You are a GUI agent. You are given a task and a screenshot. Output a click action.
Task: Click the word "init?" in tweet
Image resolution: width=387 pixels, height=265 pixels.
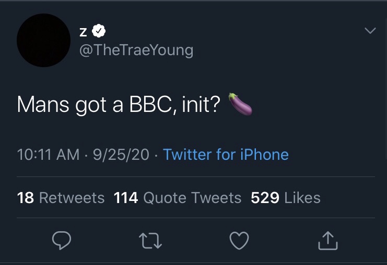pyautogui.click(x=201, y=104)
